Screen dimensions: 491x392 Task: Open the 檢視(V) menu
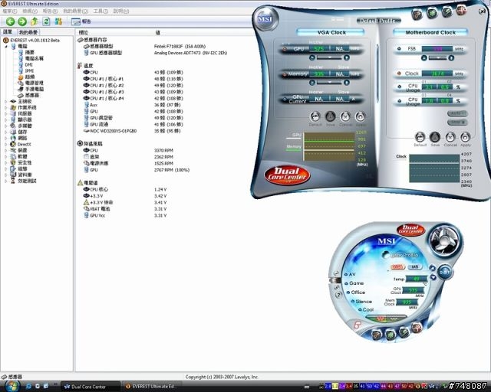click(30, 11)
